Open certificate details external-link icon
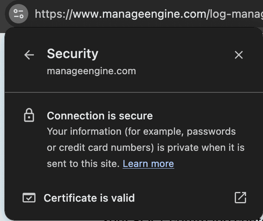 point(240,198)
